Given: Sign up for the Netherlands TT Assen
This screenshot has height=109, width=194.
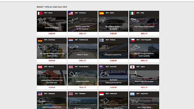Looking at the screenshot, I should click(82, 61).
